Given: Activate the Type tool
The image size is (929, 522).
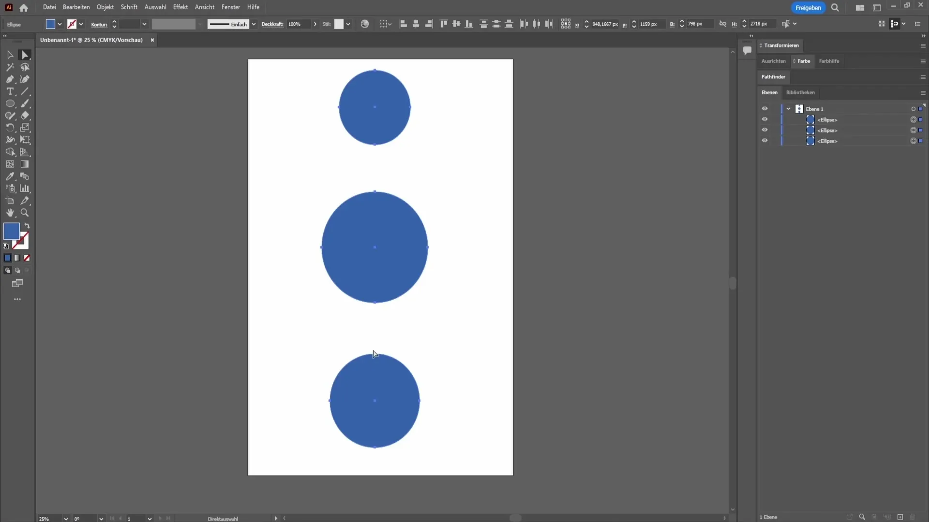Looking at the screenshot, I should point(10,91).
